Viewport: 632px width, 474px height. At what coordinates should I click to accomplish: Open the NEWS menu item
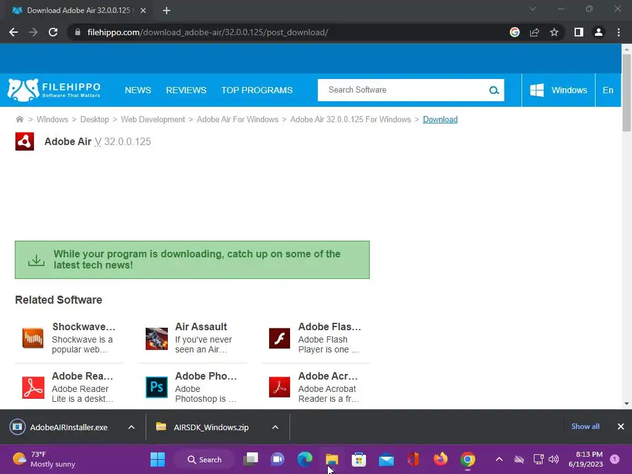[138, 90]
